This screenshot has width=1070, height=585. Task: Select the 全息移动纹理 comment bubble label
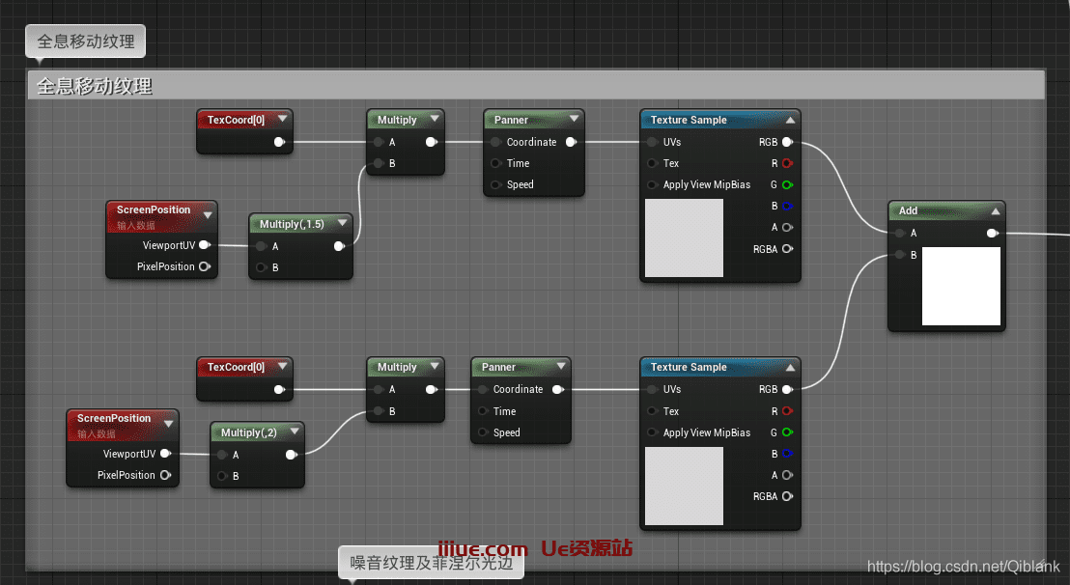pos(86,42)
